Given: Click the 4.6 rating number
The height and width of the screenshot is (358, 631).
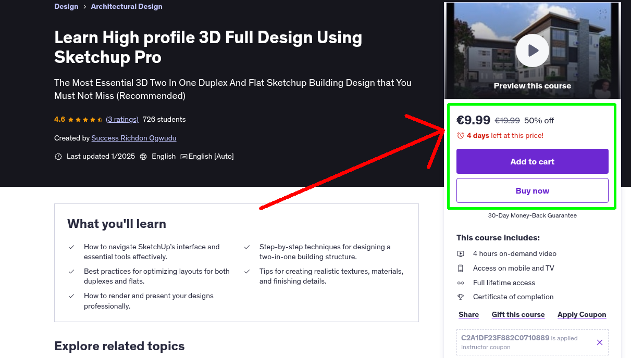Looking at the screenshot, I should (x=59, y=119).
